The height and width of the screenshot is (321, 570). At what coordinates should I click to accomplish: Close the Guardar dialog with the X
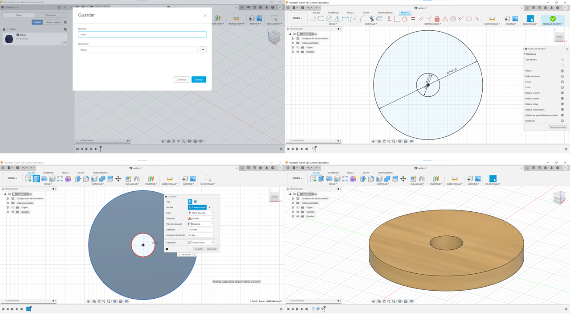click(x=205, y=16)
